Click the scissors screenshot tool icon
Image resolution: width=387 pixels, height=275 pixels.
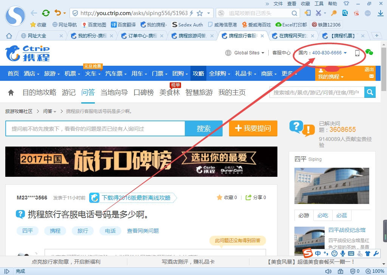318,13
